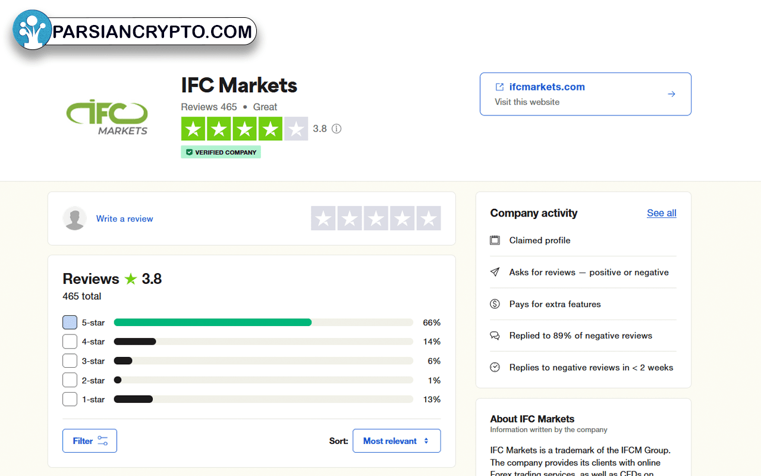Click the VERIFIED COMPANY badge
Image resolution: width=761 pixels, height=476 pixels.
pos(221,152)
